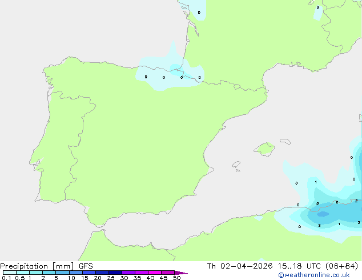Select the "15..18 UTC" time range text
The height and width of the screenshot is (280, 362).
pos(299,266)
